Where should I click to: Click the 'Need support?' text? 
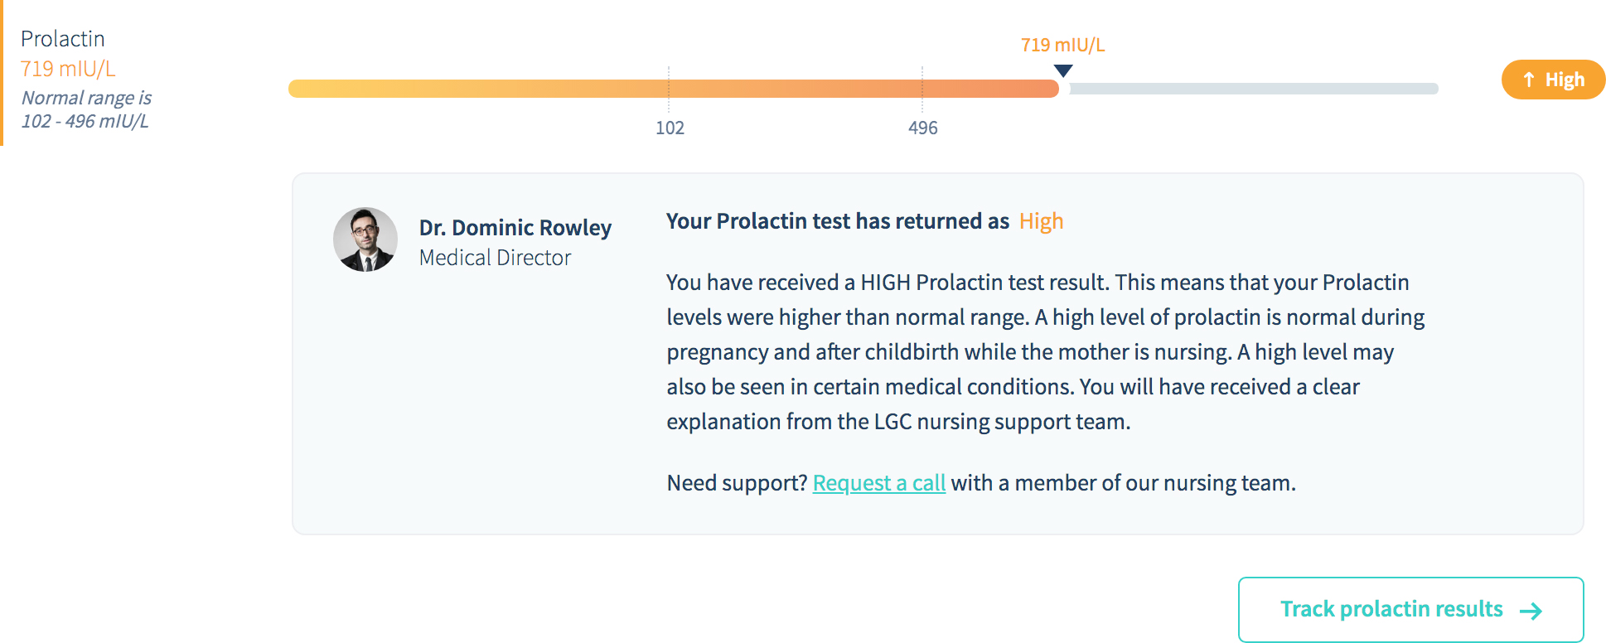[x=737, y=483]
